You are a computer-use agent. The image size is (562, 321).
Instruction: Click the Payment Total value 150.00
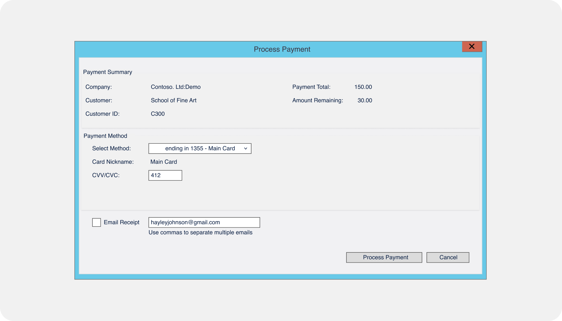coord(363,87)
